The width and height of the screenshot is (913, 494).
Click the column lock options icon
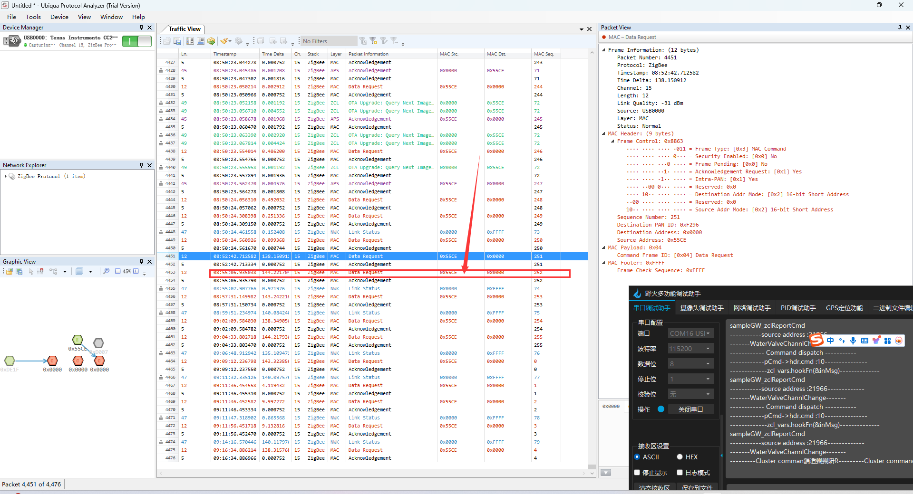tap(190, 41)
